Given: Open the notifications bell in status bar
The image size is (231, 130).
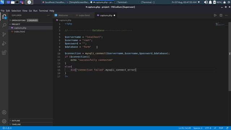Looking at the screenshot, I should (227, 128).
